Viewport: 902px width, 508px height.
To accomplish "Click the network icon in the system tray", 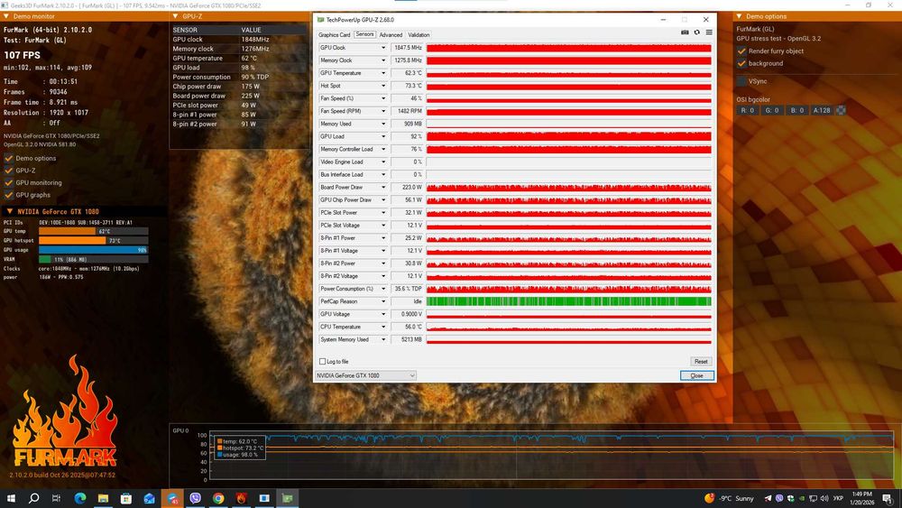I will coord(813,498).
